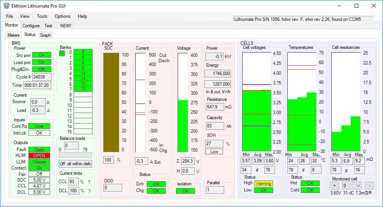Click the Elithion app icon in title bar
383x207 pixels.
click(6, 6)
